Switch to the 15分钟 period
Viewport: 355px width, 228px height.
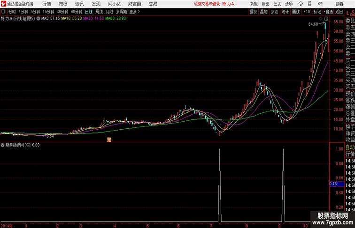48,12
